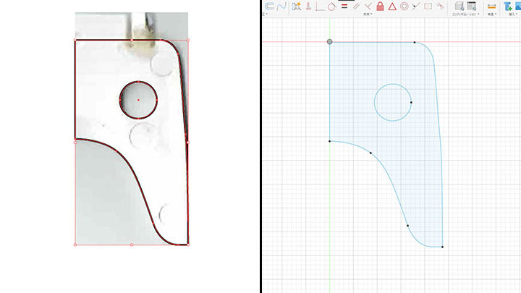Select the Parallel constraint tool
Image resolution: width=521 pixels, height=293 pixels.
(356, 6)
